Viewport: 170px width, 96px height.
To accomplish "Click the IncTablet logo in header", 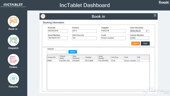I will (x=13, y=5).
